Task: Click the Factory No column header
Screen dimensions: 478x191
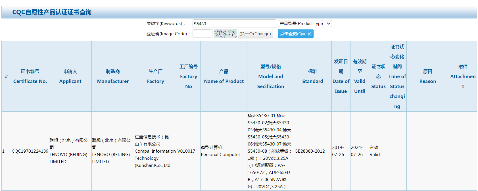Action: point(189,76)
